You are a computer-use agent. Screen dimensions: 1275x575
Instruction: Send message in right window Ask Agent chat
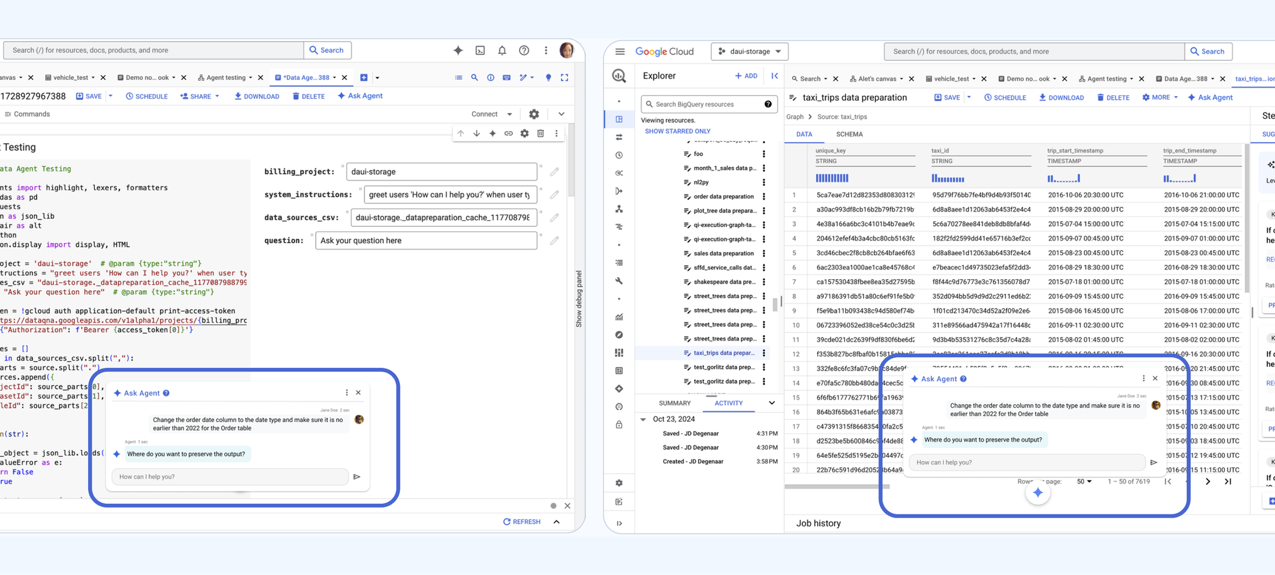pyautogui.click(x=1153, y=463)
